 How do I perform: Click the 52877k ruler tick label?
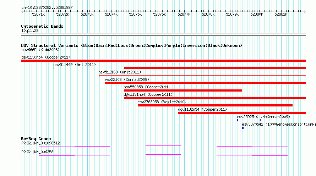(x=184, y=14)
